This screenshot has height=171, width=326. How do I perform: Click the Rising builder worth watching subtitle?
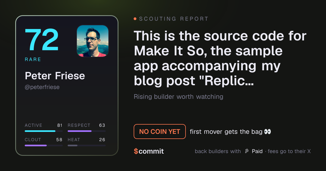(x=178, y=97)
